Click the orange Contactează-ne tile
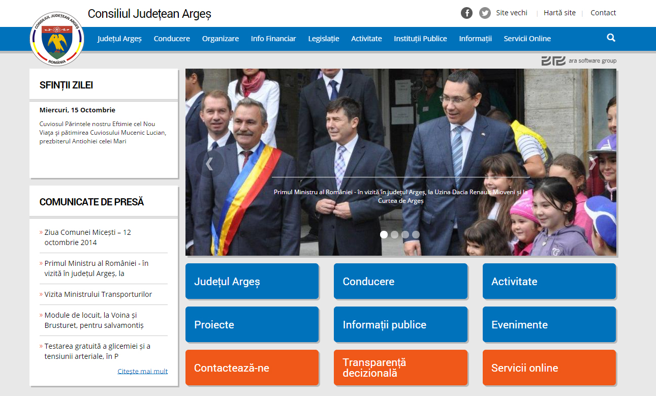This screenshot has height=396, width=656. [252, 368]
